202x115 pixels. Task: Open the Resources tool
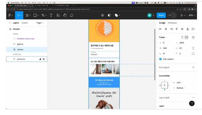coord(58,15)
